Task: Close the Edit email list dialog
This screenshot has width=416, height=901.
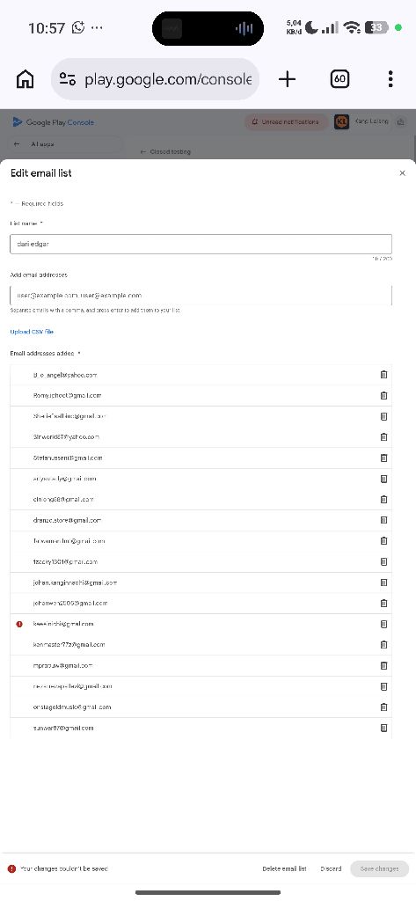Action: tap(402, 173)
